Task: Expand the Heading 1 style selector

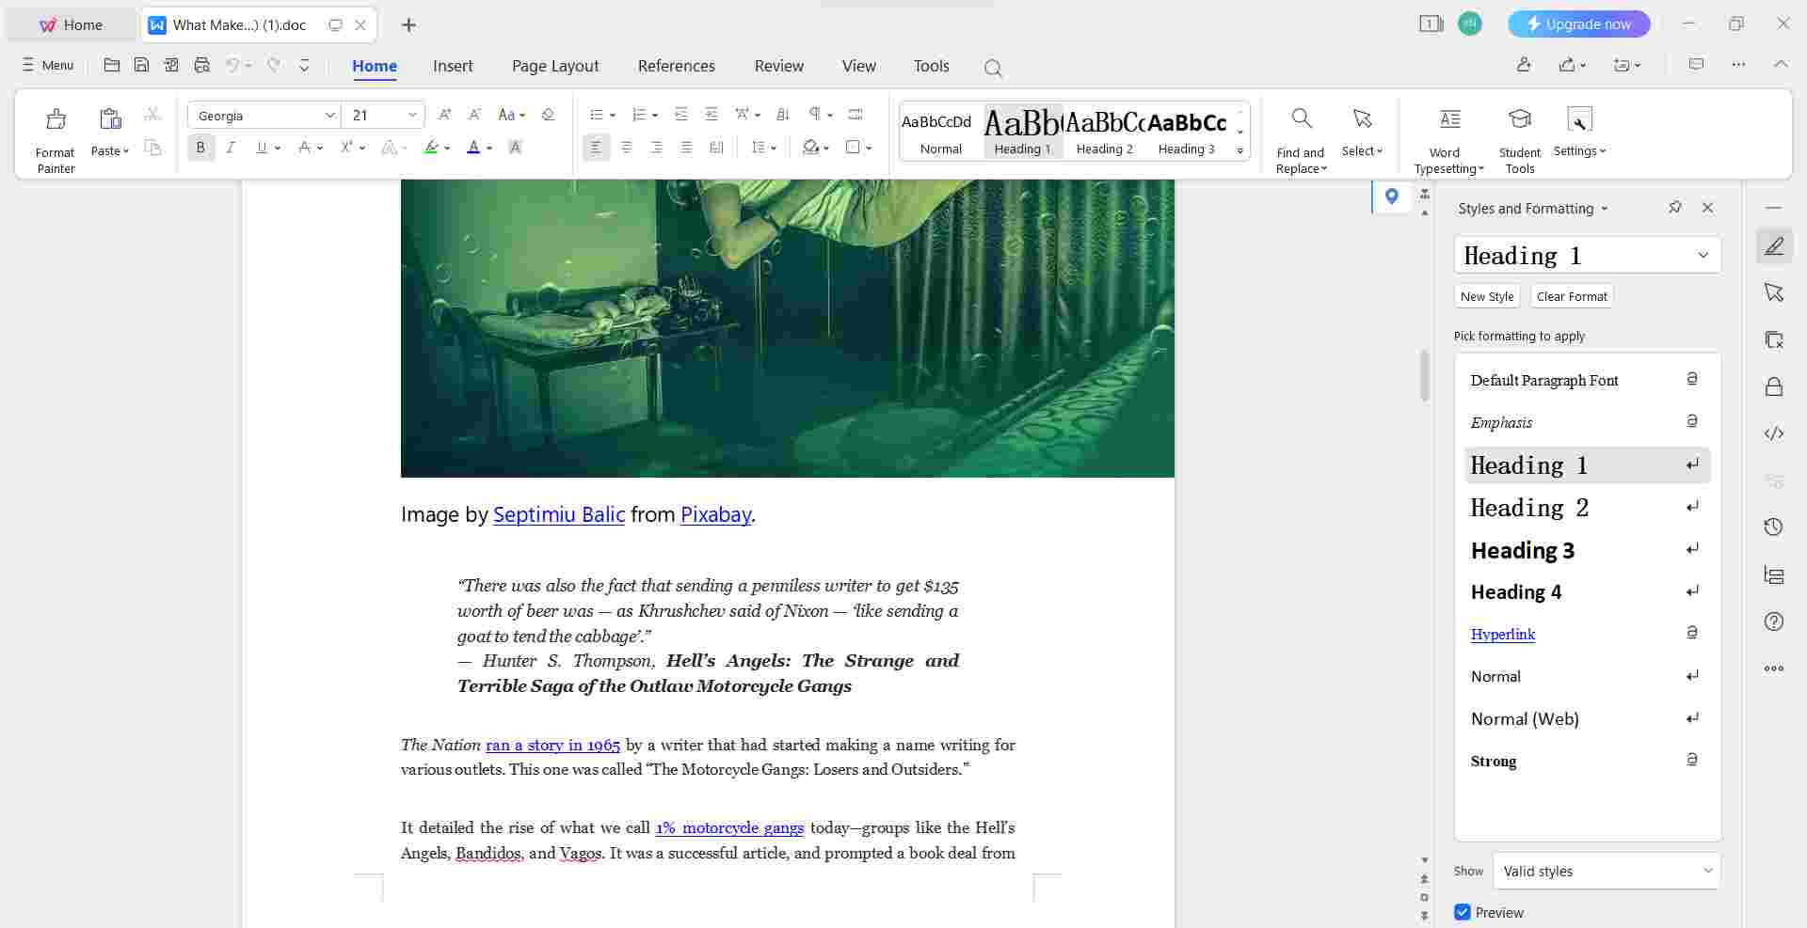Action: [1703, 255]
